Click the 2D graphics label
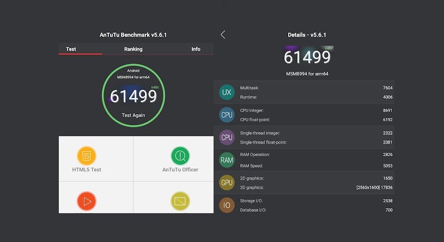444x242 pixels. [x=252, y=178]
